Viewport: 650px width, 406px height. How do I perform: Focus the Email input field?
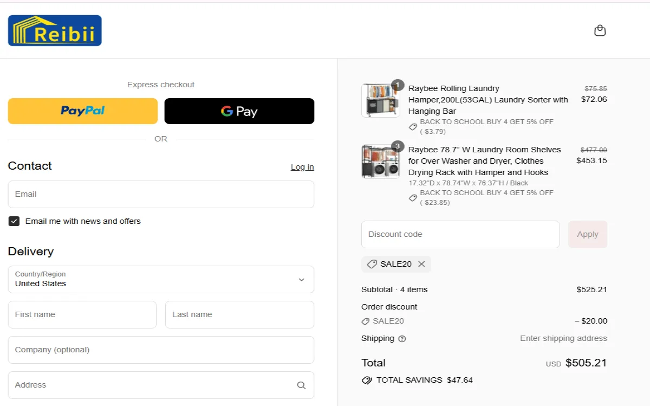click(x=161, y=194)
